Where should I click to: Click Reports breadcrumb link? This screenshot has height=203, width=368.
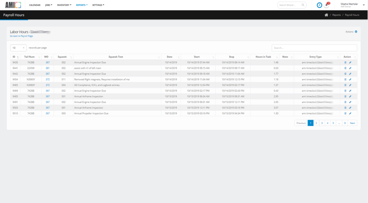point(336,15)
